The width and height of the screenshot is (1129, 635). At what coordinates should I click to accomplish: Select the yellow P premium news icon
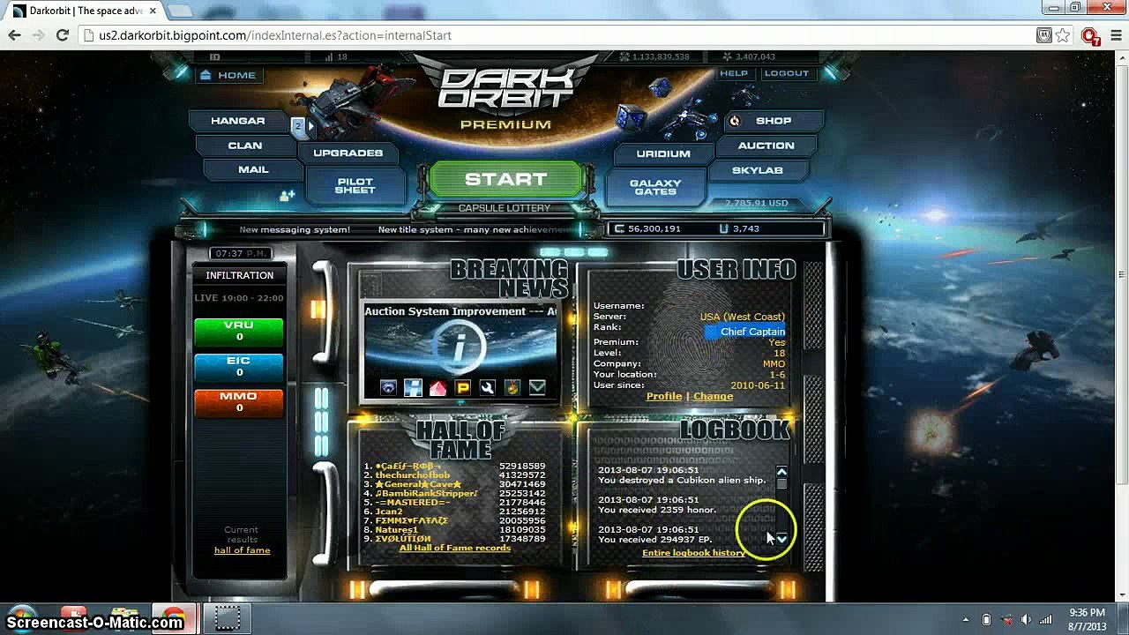click(x=462, y=387)
